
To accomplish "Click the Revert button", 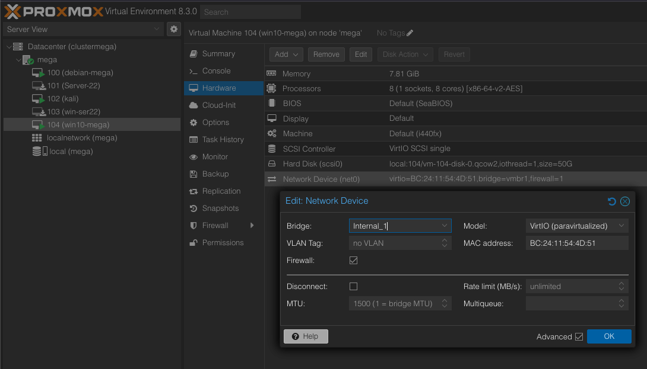I will (x=454, y=54).
